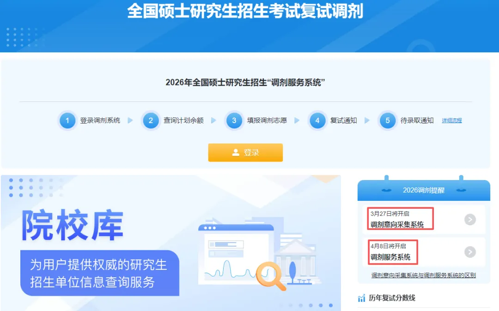The height and width of the screenshot is (311, 499).
Task: Open the 历年复试分数线 heading
Action: 392,298
